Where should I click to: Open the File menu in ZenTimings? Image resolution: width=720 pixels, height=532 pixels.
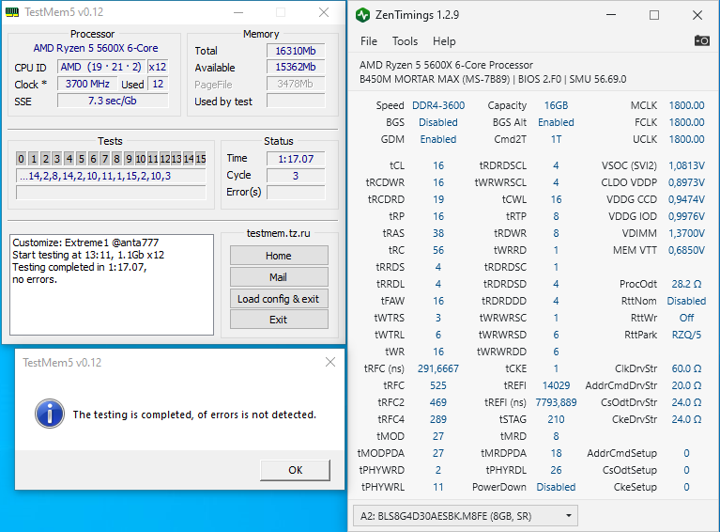pos(369,41)
